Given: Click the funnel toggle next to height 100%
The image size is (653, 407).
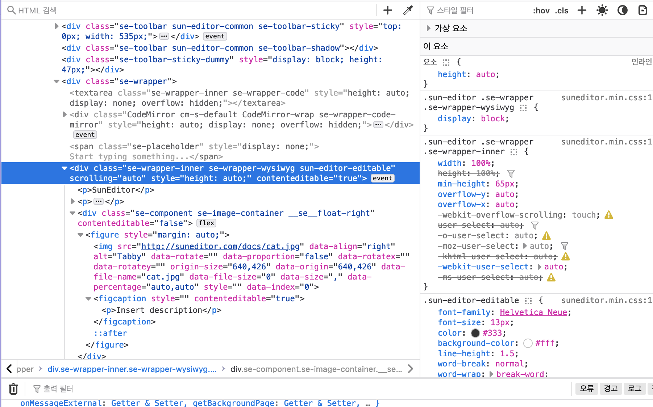Looking at the screenshot, I should click(511, 173).
